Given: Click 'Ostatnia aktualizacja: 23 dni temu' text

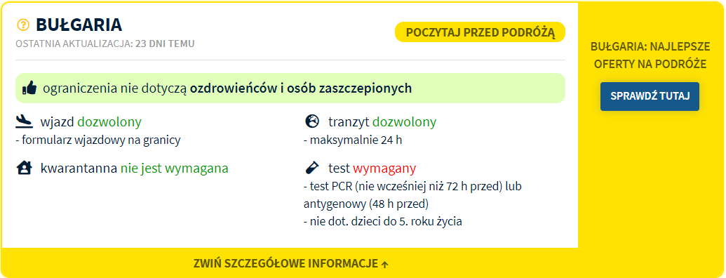Looking at the screenshot, I should [x=105, y=44].
